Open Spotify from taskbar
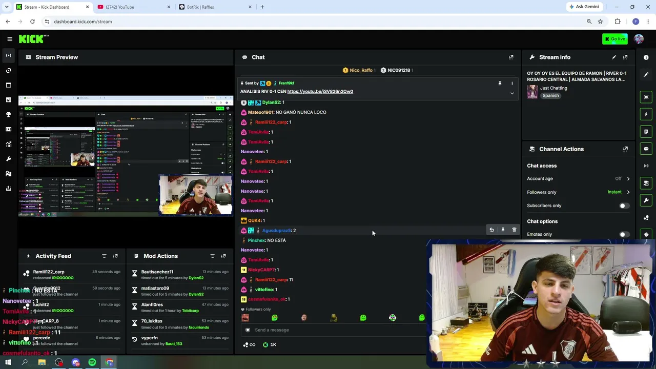Image resolution: width=656 pixels, height=369 pixels. [x=92, y=362]
